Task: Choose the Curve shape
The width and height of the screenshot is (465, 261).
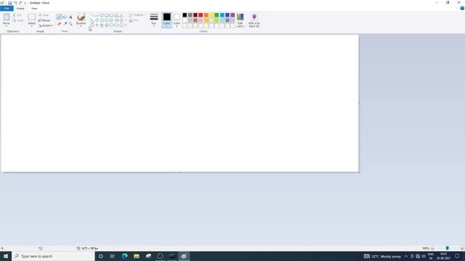Action: click(x=97, y=15)
